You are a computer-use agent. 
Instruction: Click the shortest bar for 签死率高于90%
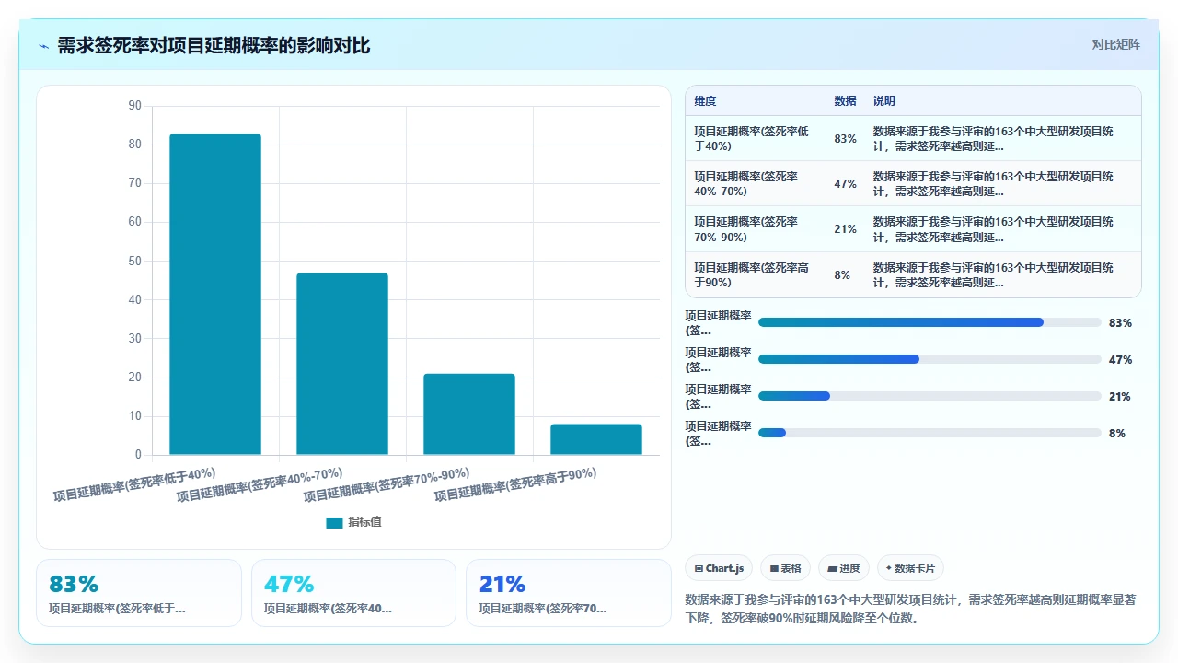(596, 439)
